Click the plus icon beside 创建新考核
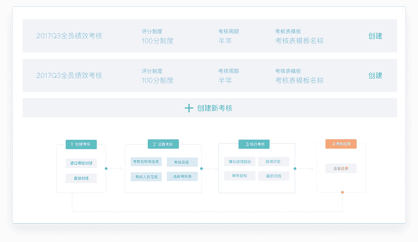Image resolution: width=418 pixels, height=242 pixels. point(189,108)
